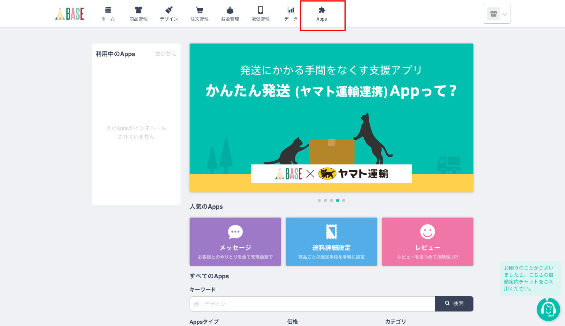Click the BASE logo
Image resolution: width=565 pixels, height=326 pixels.
coord(69,14)
